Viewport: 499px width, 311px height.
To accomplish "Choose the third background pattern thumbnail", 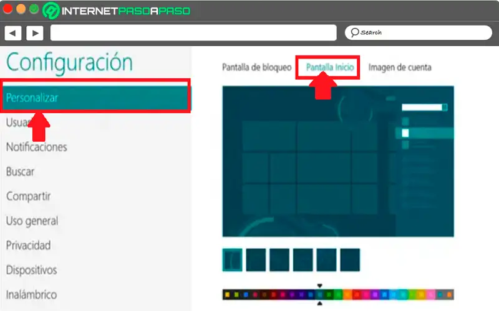I will [279, 260].
